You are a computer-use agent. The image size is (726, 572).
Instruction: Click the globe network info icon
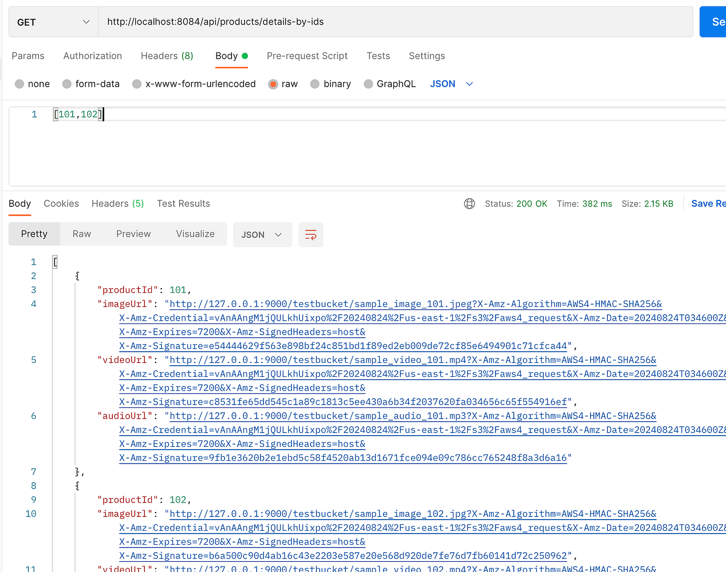[x=469, y=204]
